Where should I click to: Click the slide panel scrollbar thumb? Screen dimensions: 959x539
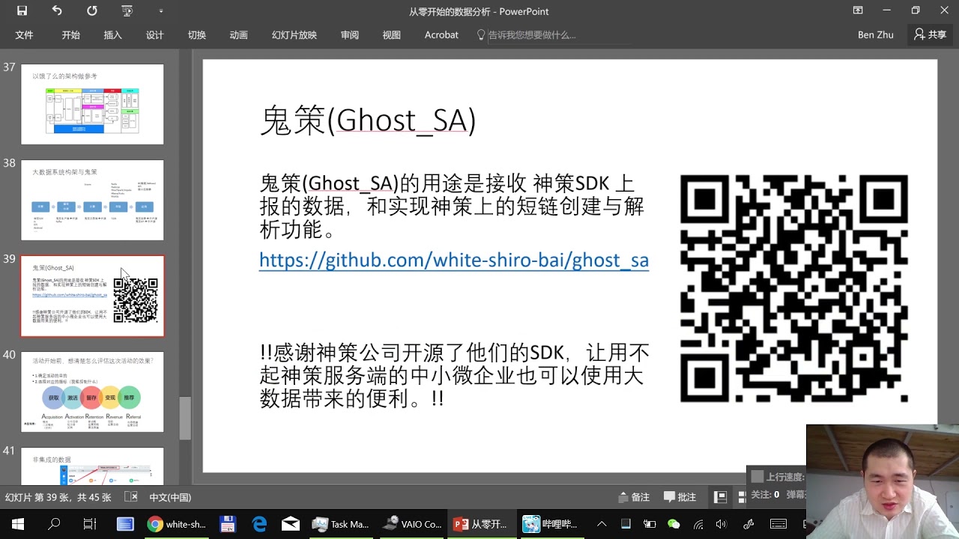pos(185,418)
